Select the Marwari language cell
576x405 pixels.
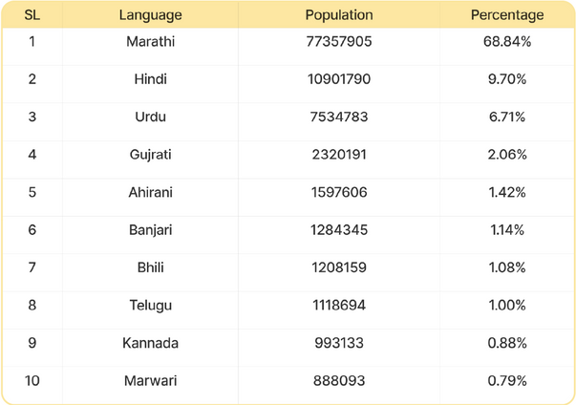150,381
